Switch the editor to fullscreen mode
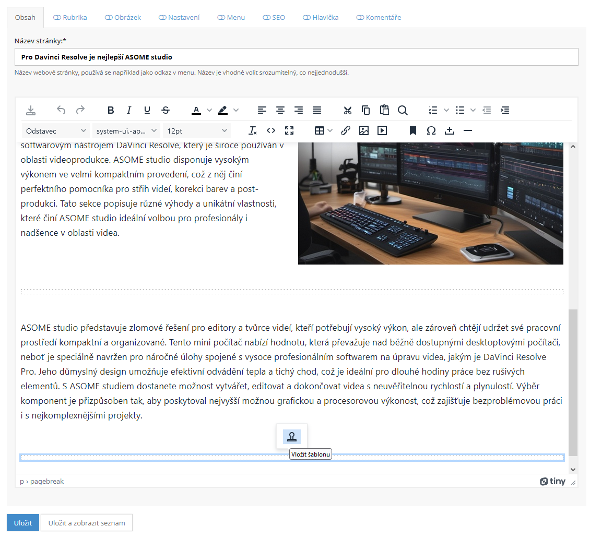The height and width of the screenshot is (539, 590). click(289, 130)
